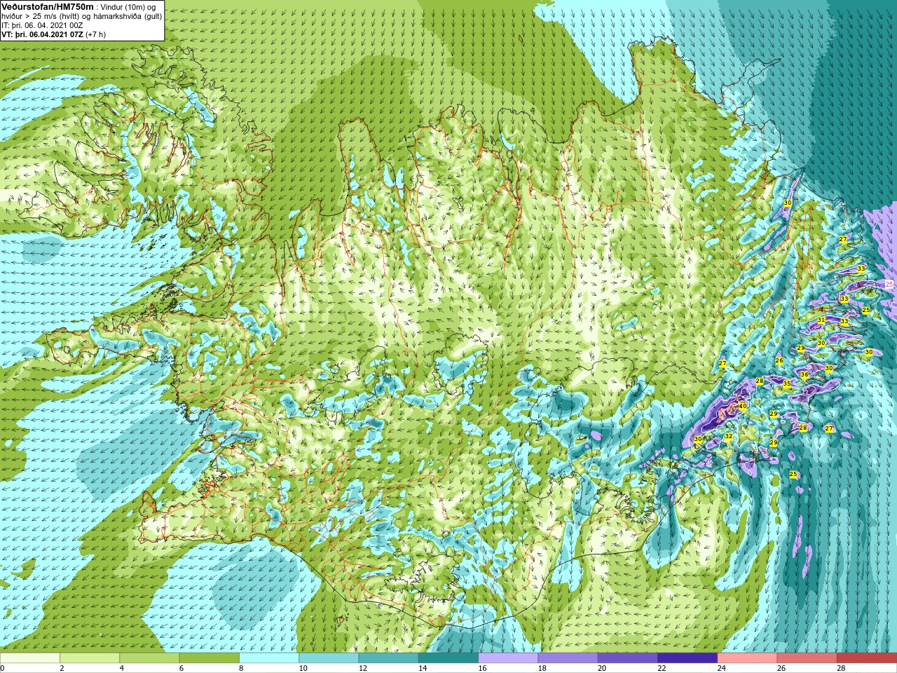
Task: Select the 2–4 m/s light green legend swatch
Action: point(90,658)
